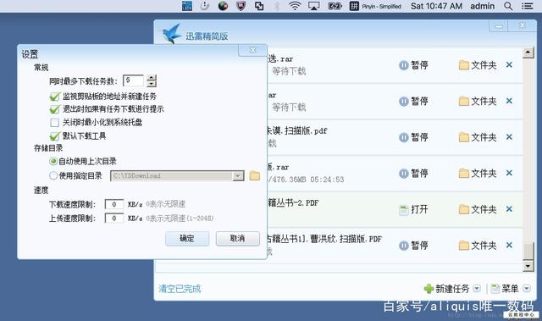542x321 pixels.
Task: Click the max download tasks number field
Action: click(134, 80)
